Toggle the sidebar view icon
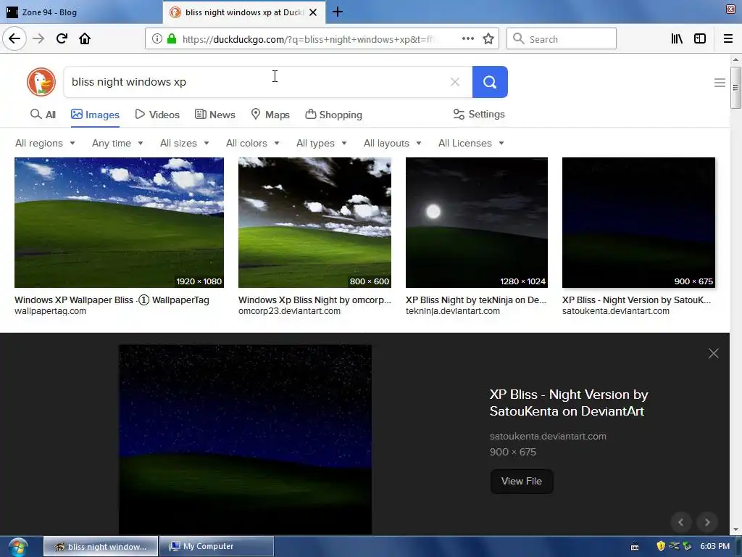This screenshot has width=742, height=557. pos(700,39)
